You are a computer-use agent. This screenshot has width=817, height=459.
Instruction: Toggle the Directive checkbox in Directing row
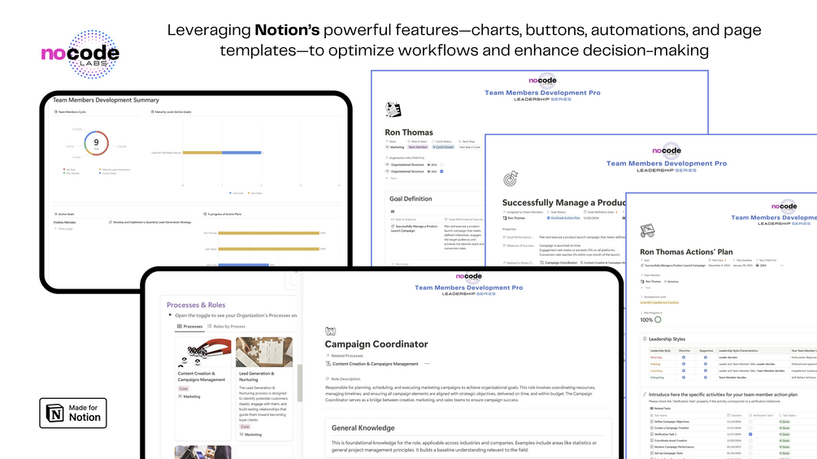pos(684,357)
